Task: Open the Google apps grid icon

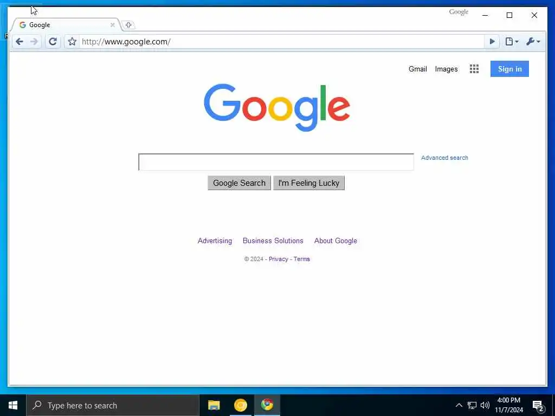Action: pyautogui.click(x=474, y=69)
